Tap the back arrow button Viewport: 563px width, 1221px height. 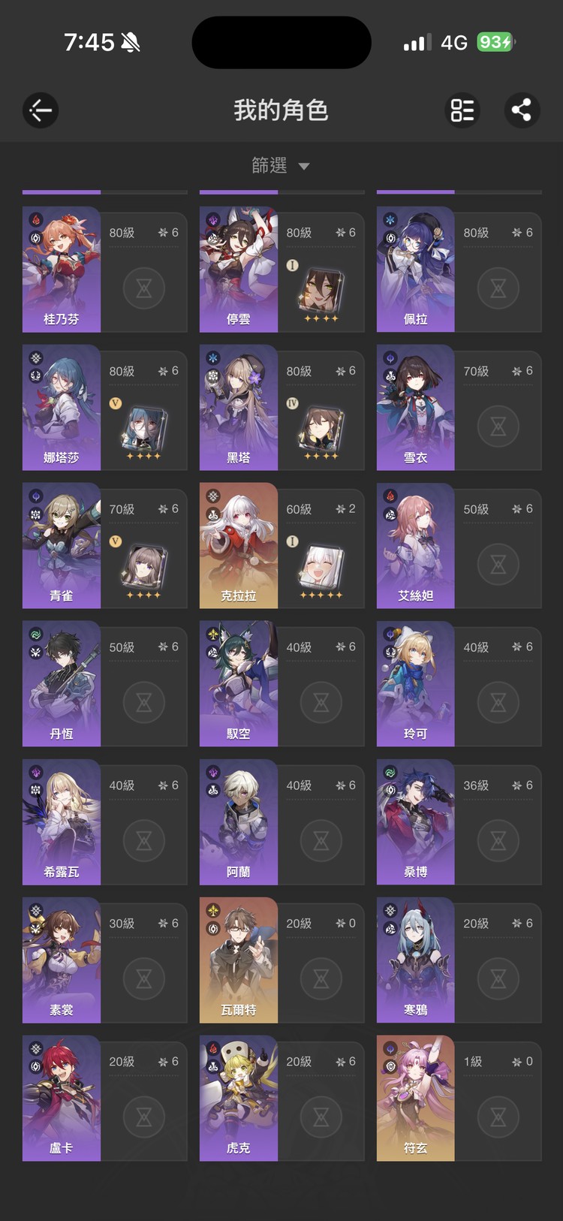click(41, 110)
